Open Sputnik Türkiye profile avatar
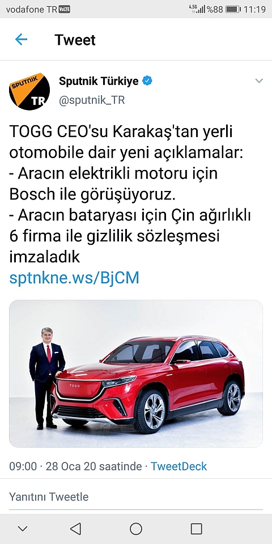Image resolution: width=272 pixels, height=544 pixels. 29,92
